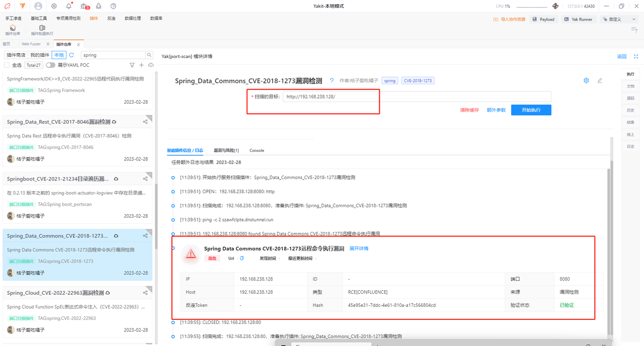The image size is (644, 346).
Task: Click the help icon beside plugin title
Action: [x=332, y=80]
